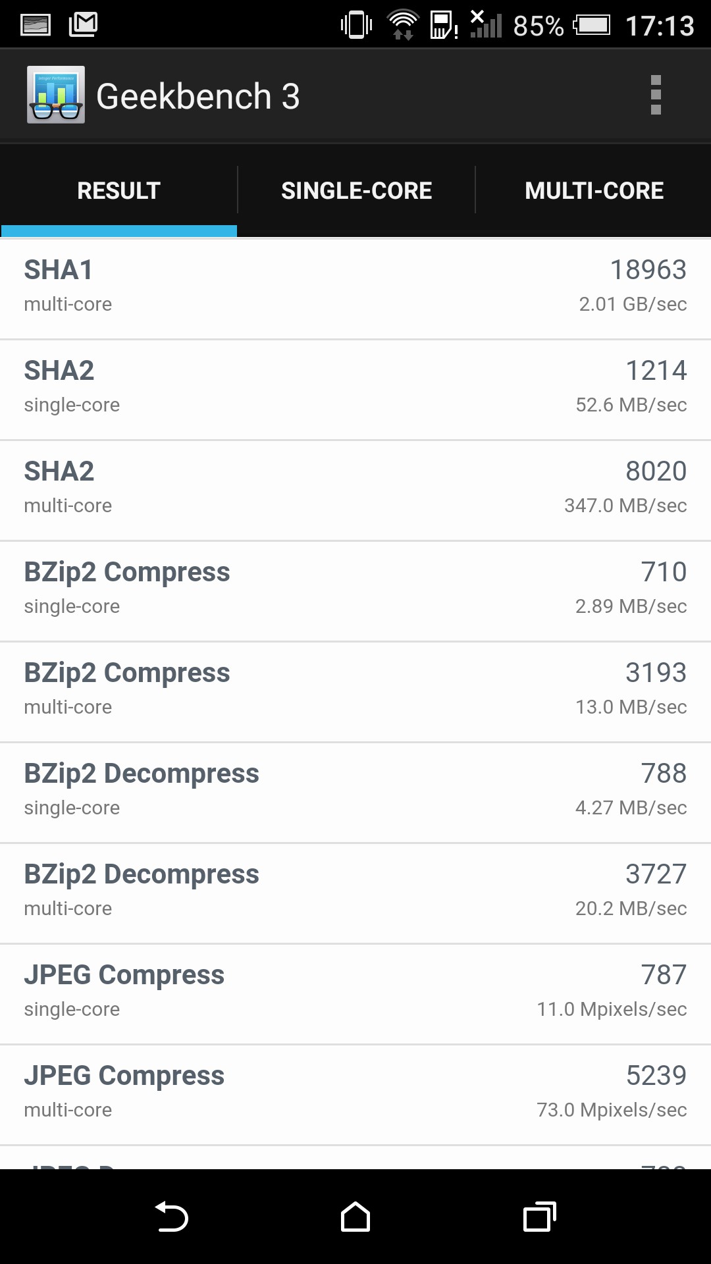Image resolution: width=711 pixels, height=1264 pixels.
Task: Tap the battery status icon
Action: click(592, 25)
